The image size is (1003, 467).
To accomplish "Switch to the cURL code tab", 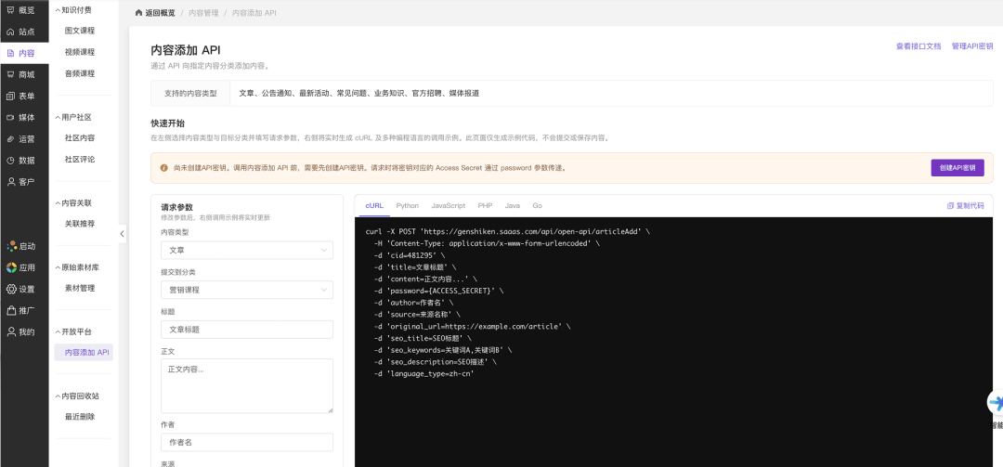I will tap(374, 206).
